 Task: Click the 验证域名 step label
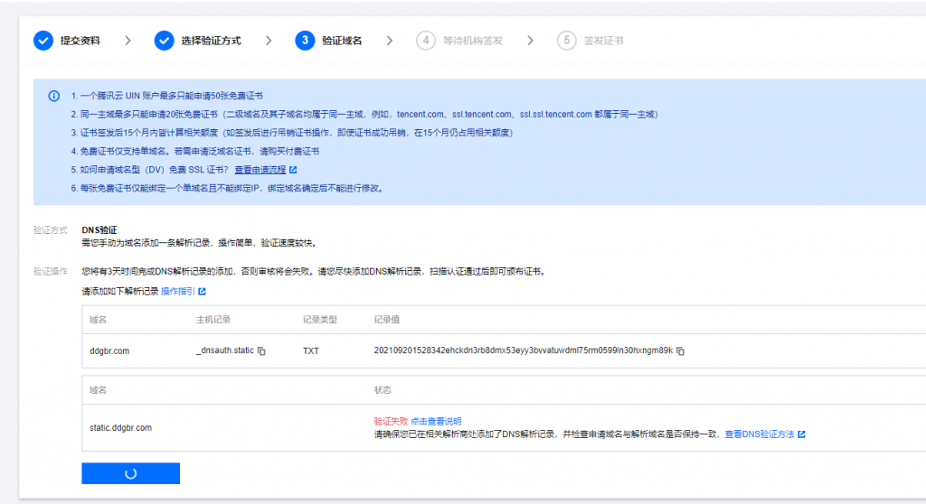pos(342,41)
